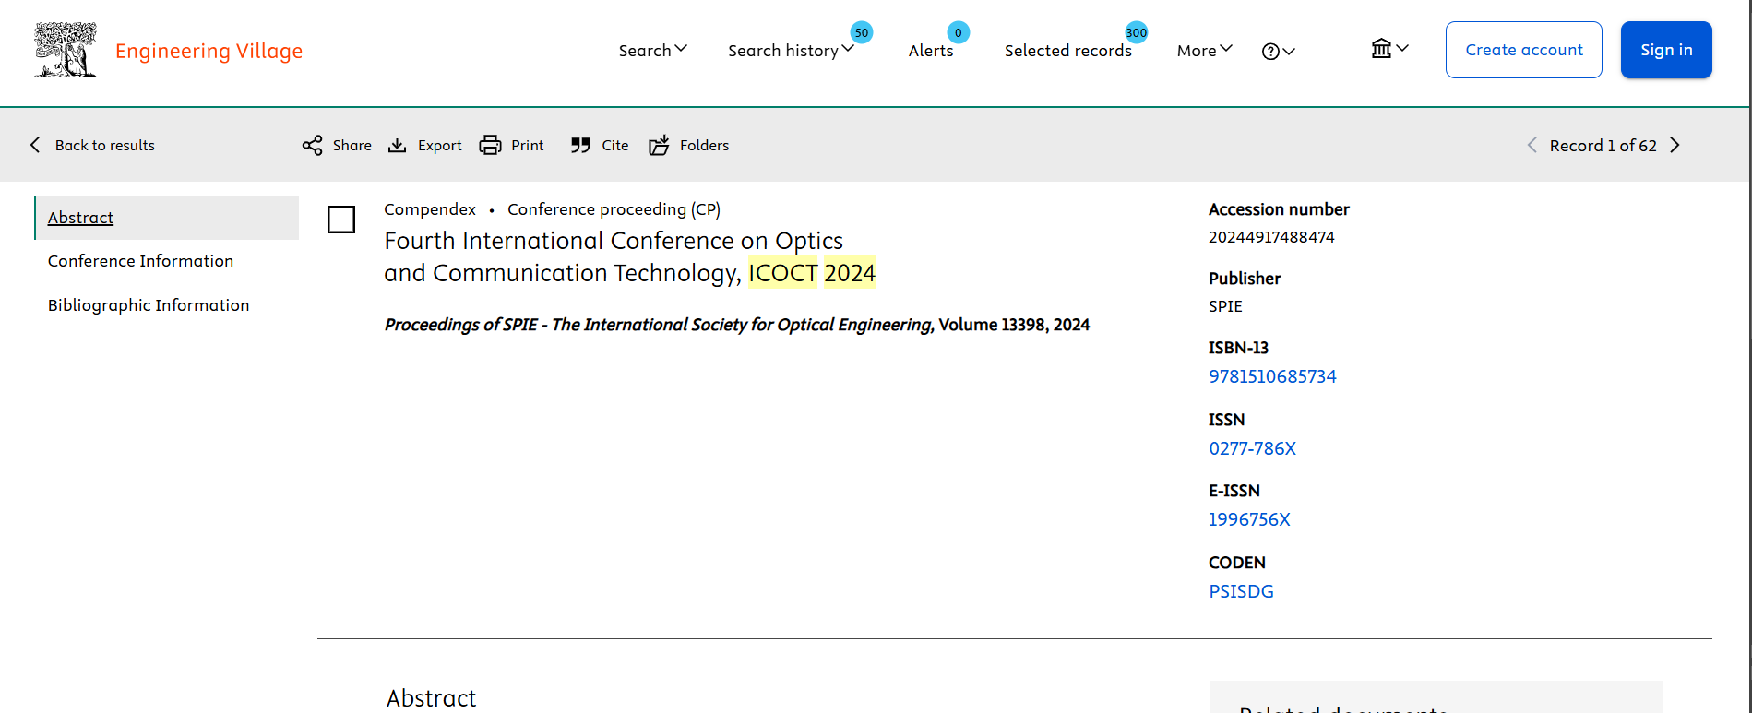The image size is (1752, 713).
Task: Click the E-ISSN 1996756X link
Action: pos(1249,519)
